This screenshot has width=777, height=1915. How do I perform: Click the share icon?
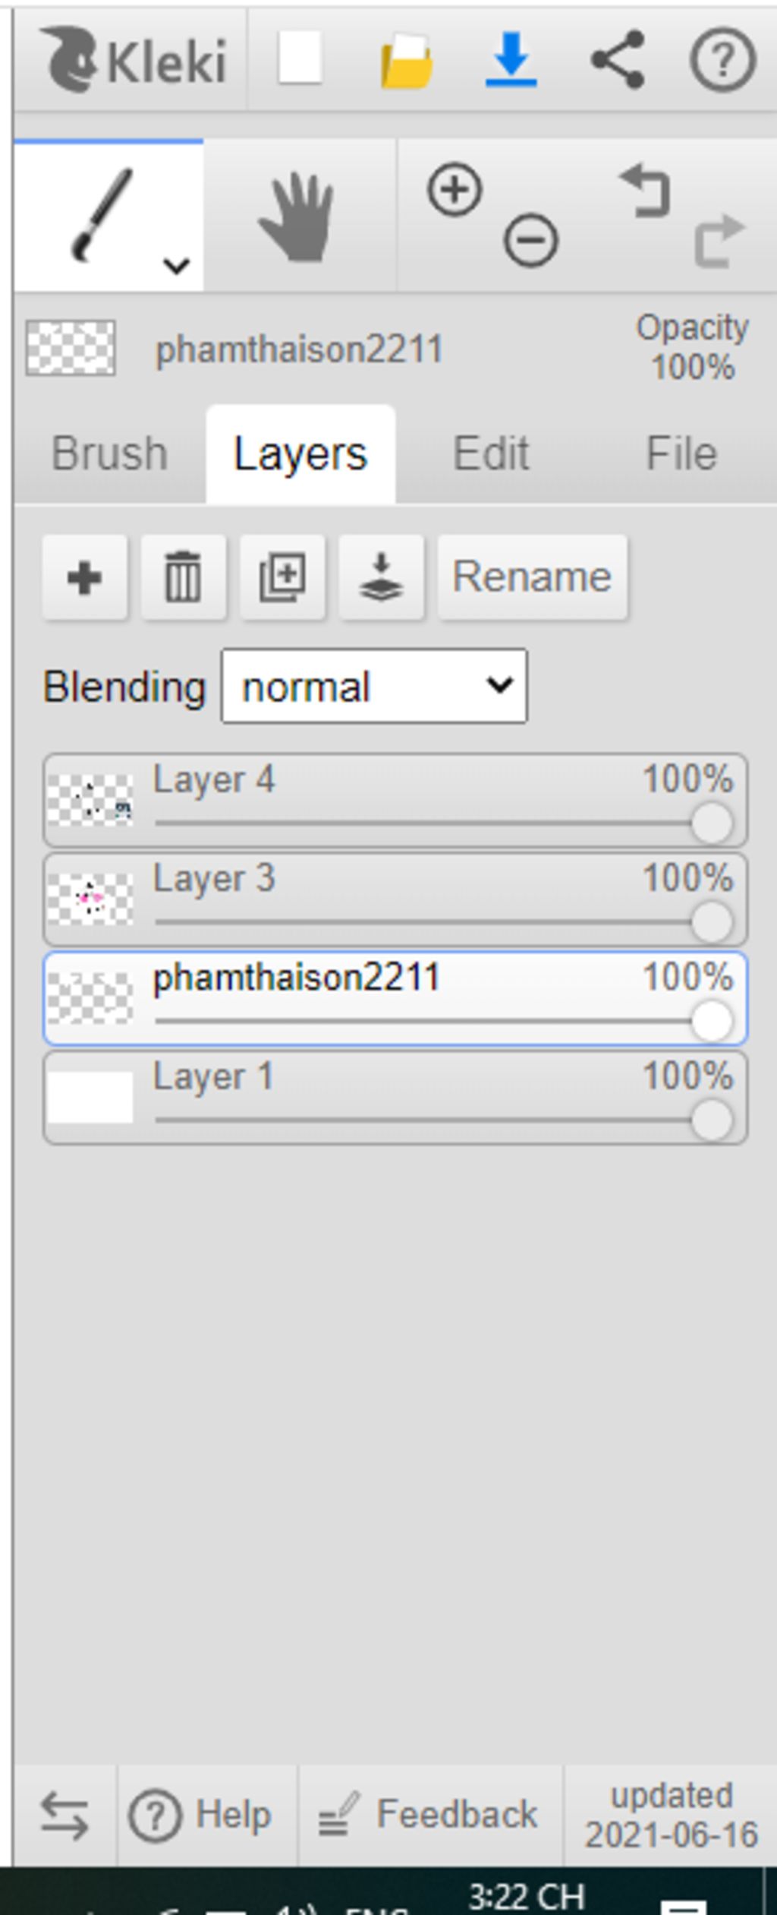[618, 59]
